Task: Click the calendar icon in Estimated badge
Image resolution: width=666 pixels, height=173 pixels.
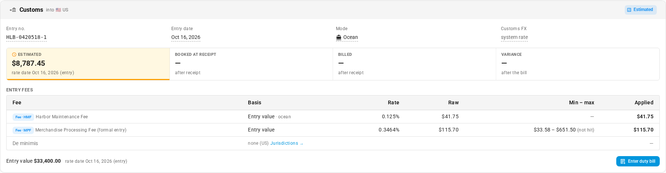Action: pos(629,10)
